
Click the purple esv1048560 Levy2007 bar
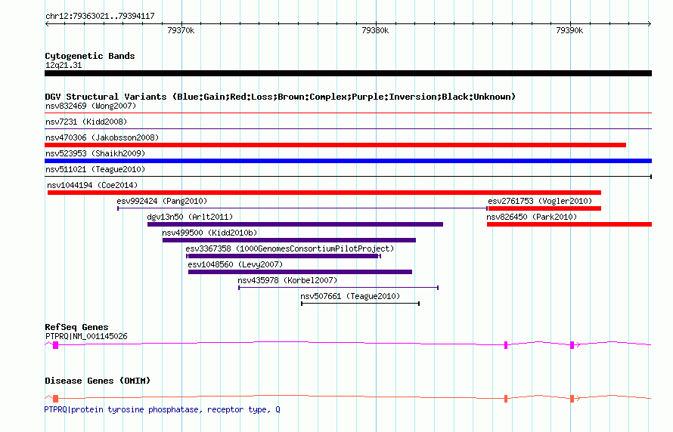coord(300,272)
